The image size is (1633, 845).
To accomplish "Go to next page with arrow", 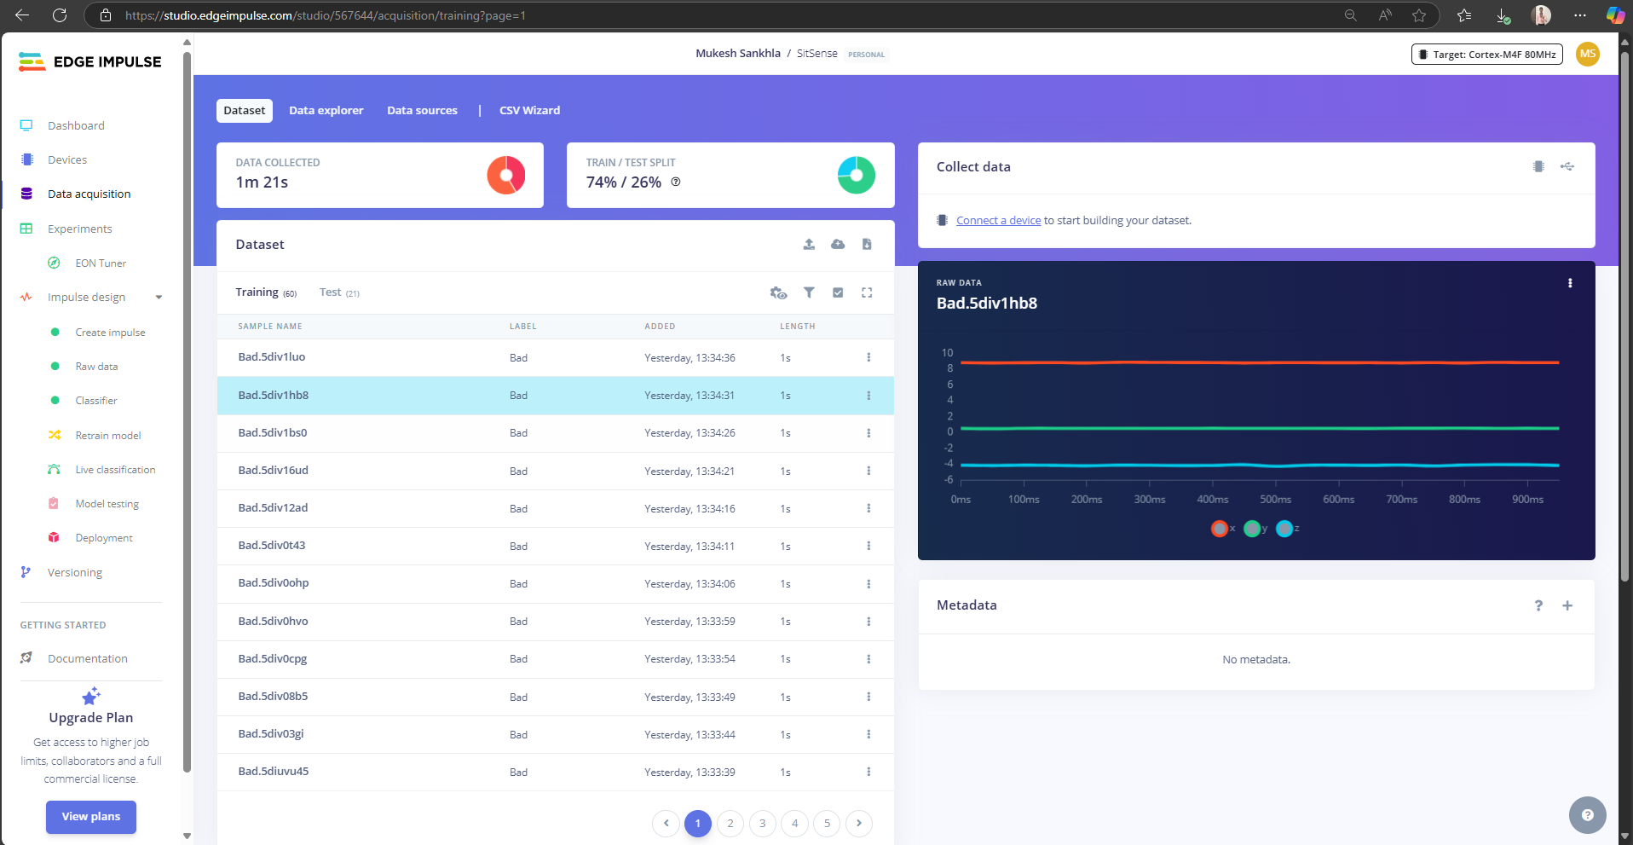I will click(859, 823).
